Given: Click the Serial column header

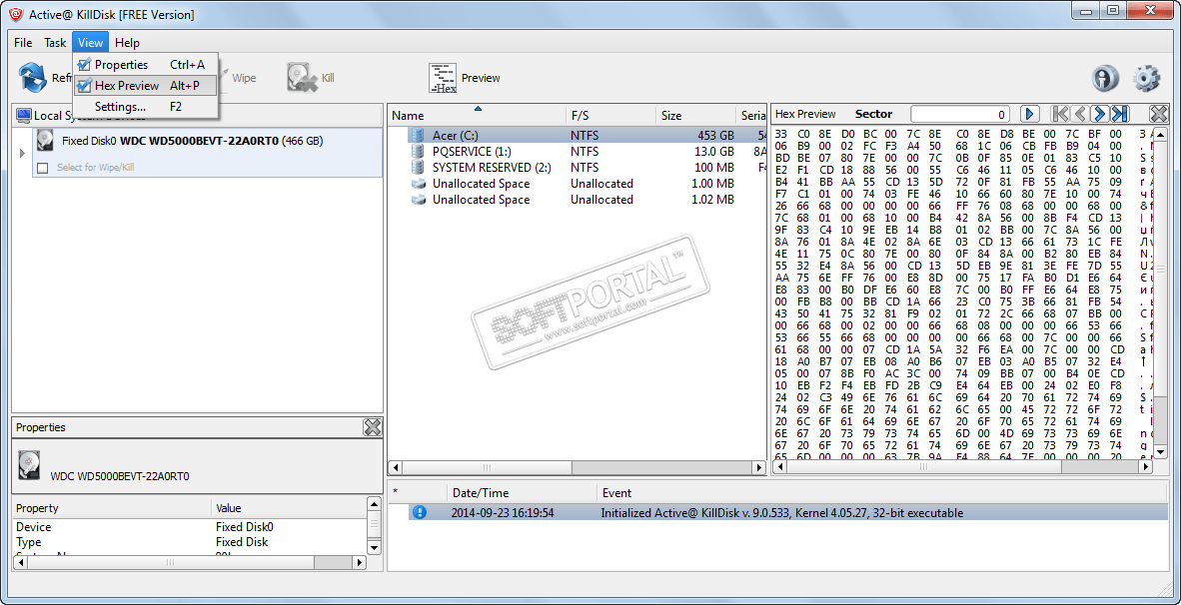Looking at the screenshot, I should [751, 116].
